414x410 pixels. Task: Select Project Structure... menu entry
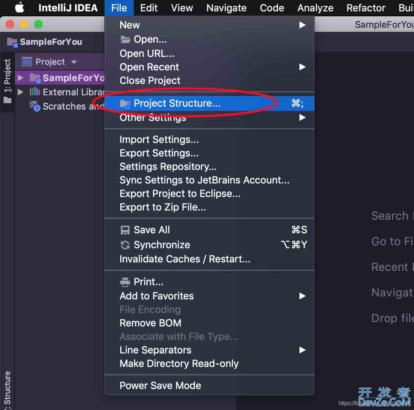click(209, 103)
